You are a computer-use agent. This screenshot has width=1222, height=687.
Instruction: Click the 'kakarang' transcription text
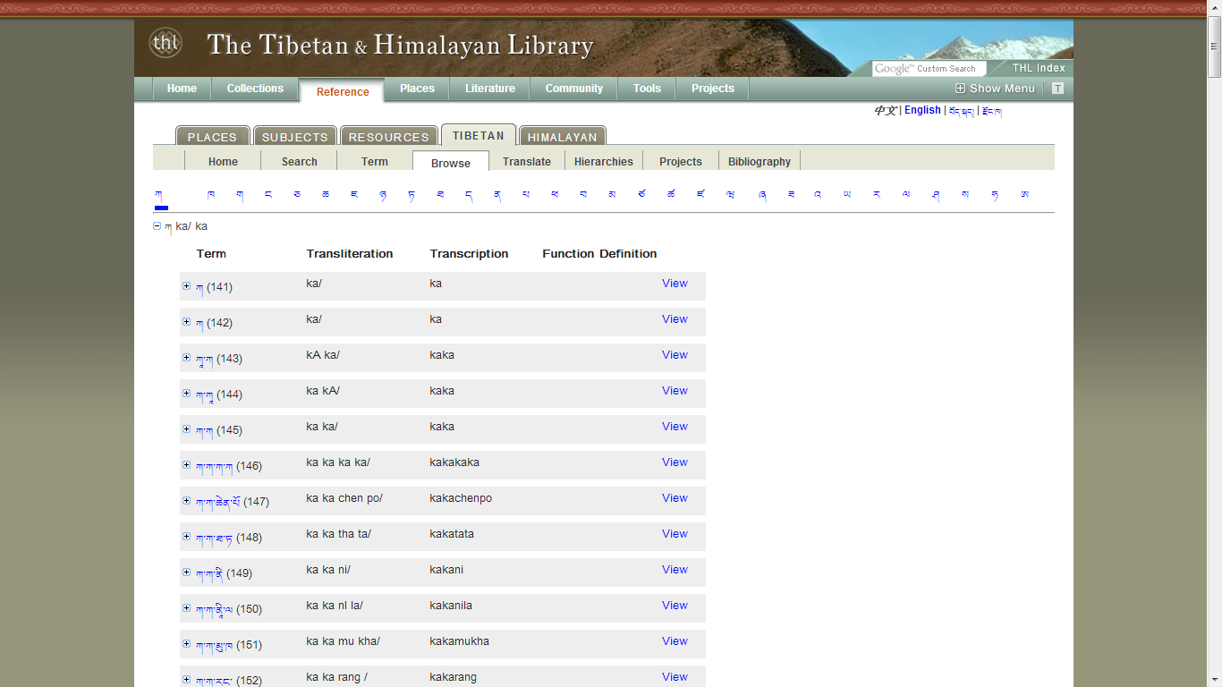454,677
